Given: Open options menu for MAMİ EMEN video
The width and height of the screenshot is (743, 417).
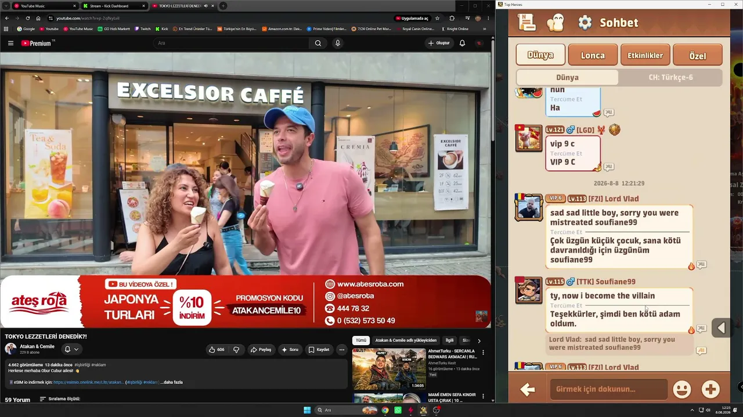Looking at the screenshot, I should click(x=483, y=397).
